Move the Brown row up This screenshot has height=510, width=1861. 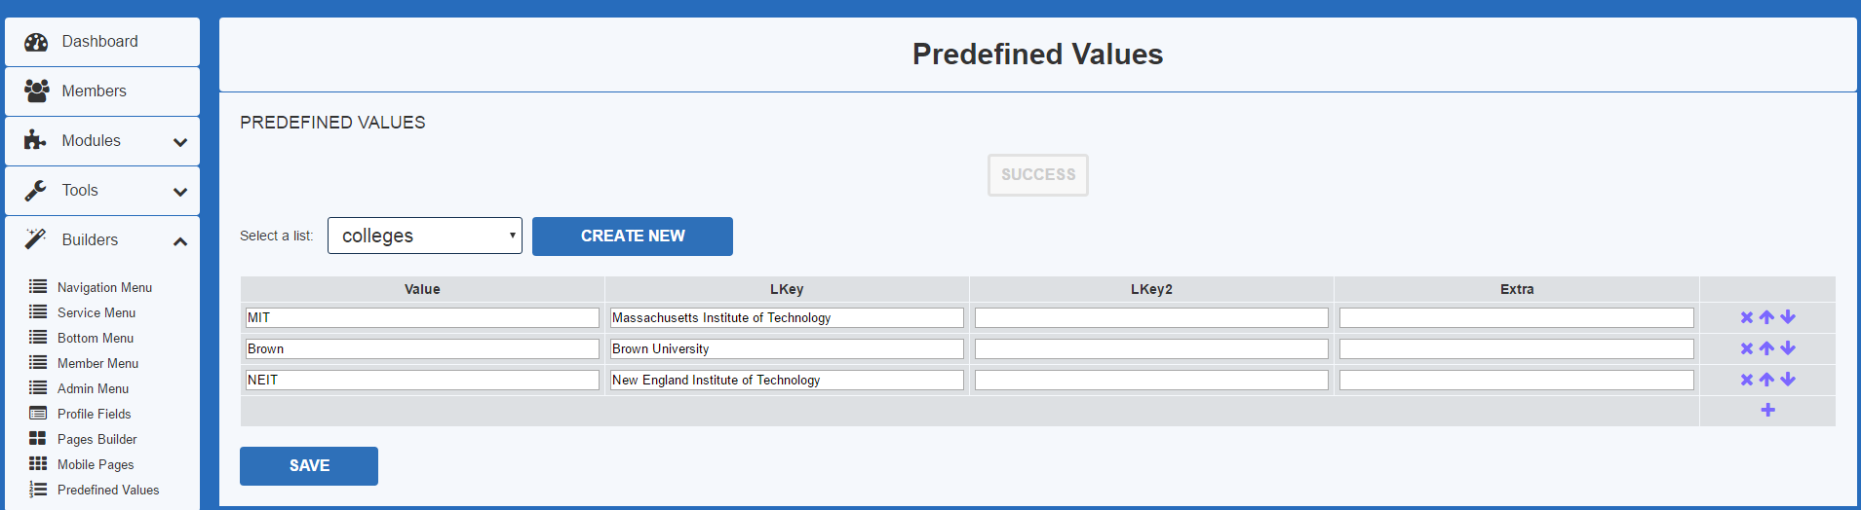[x=1766, y=348]
